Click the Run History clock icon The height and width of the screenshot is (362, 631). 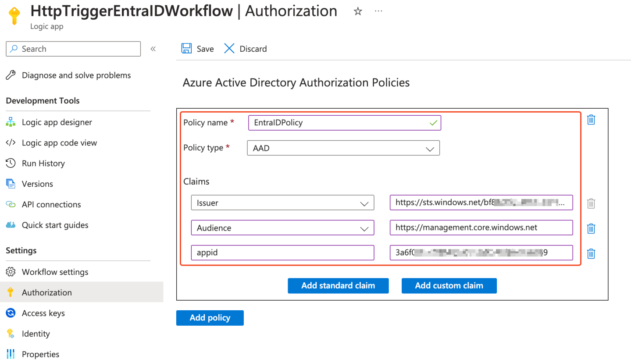pos(11,163)
